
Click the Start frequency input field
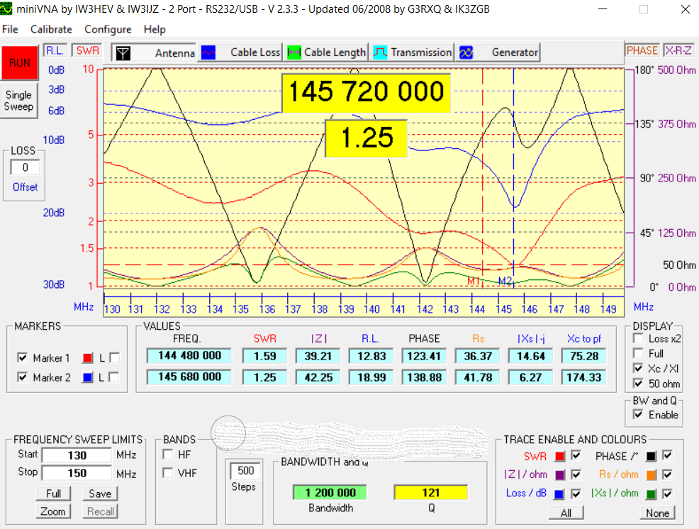click(x=77, y=455)
